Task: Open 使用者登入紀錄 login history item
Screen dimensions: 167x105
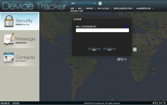Action: [x=76, y=11]
